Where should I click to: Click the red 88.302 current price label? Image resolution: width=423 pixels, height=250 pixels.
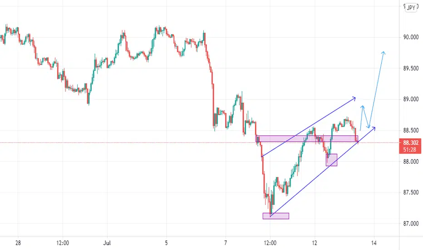411,142
